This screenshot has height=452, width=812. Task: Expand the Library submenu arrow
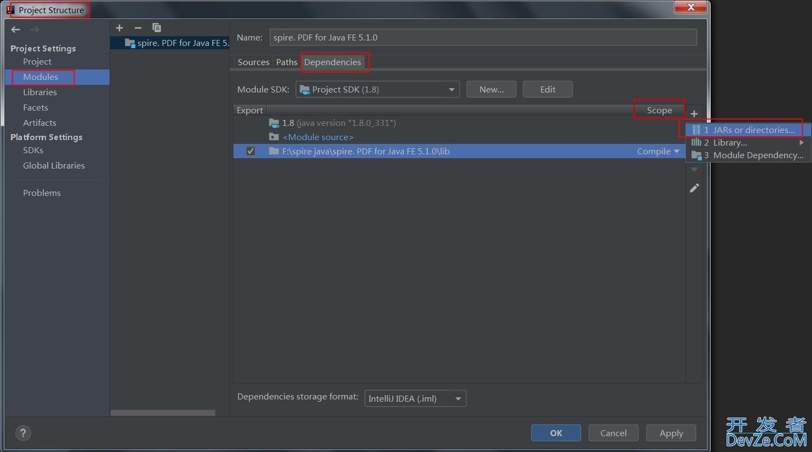[802, 142]
